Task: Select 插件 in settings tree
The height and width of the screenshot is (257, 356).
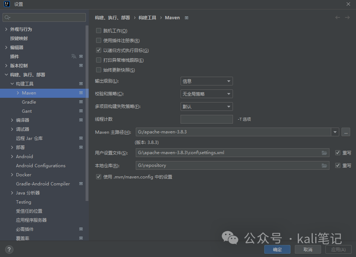Action: [15, 56]
